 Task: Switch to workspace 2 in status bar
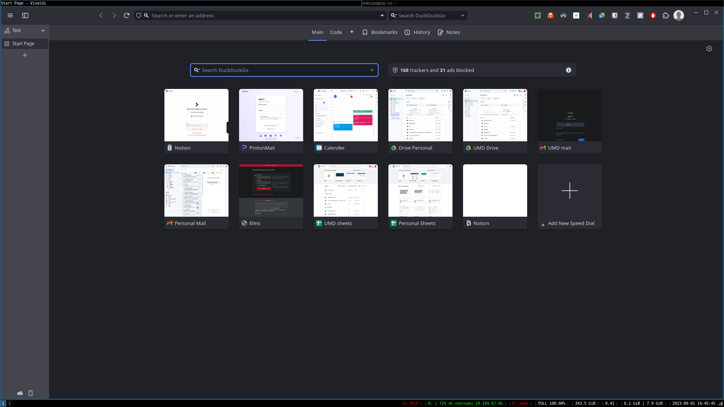click(x=9, y=403)
